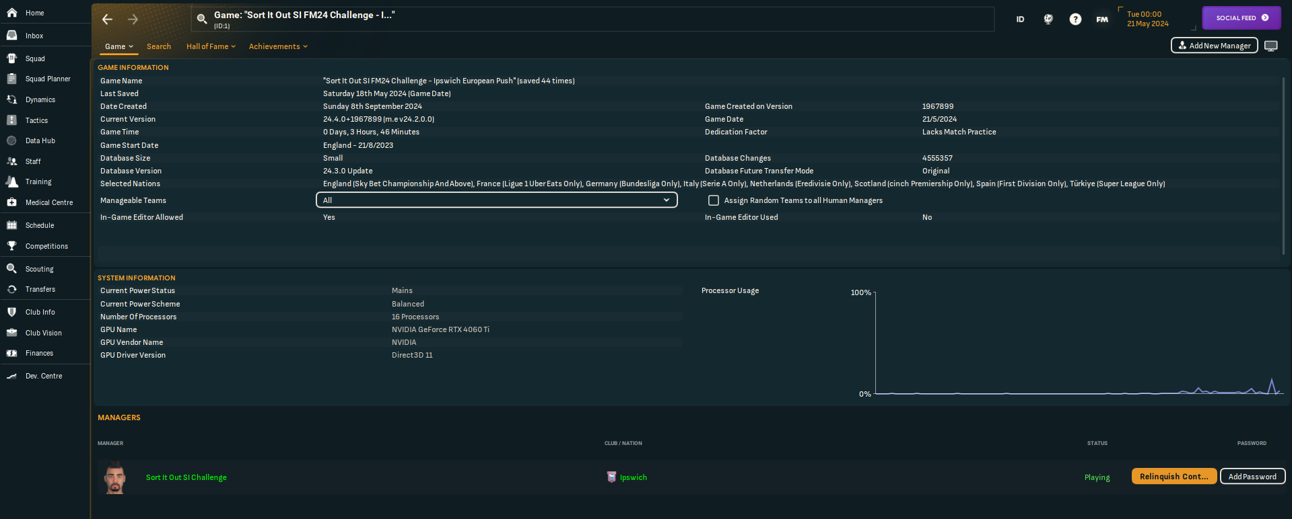Screen dimensions: 1292x519
Task: Click NVIDIA GeForce RTX 4060 Ti value
Action: (440, 329)
